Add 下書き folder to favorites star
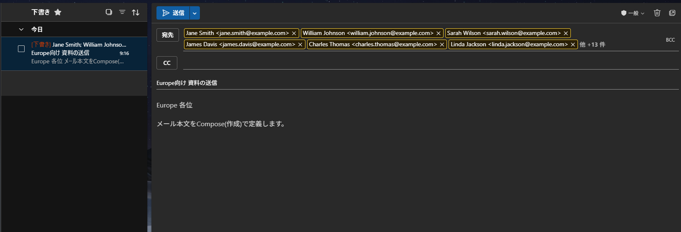The height and width of the screenshot is (232, 681). coord(58,12)
